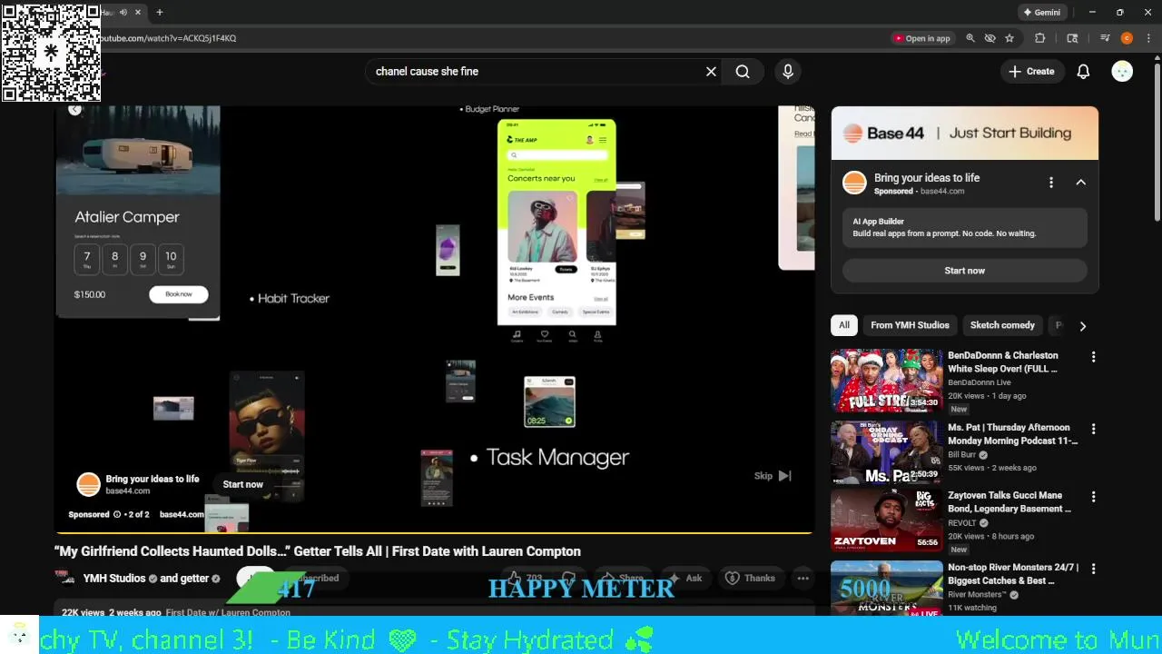Click the Ask button under video

(685, 579)
